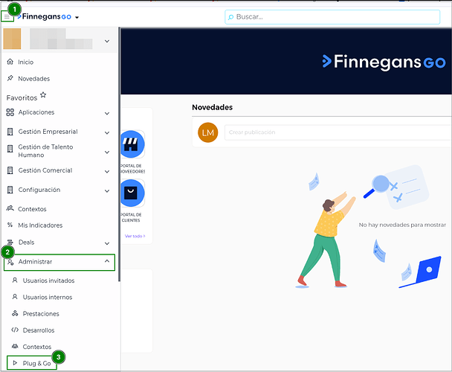Expand the Gestión Empresarial chevron
This screenshot has width=452, height=372.
107,132
